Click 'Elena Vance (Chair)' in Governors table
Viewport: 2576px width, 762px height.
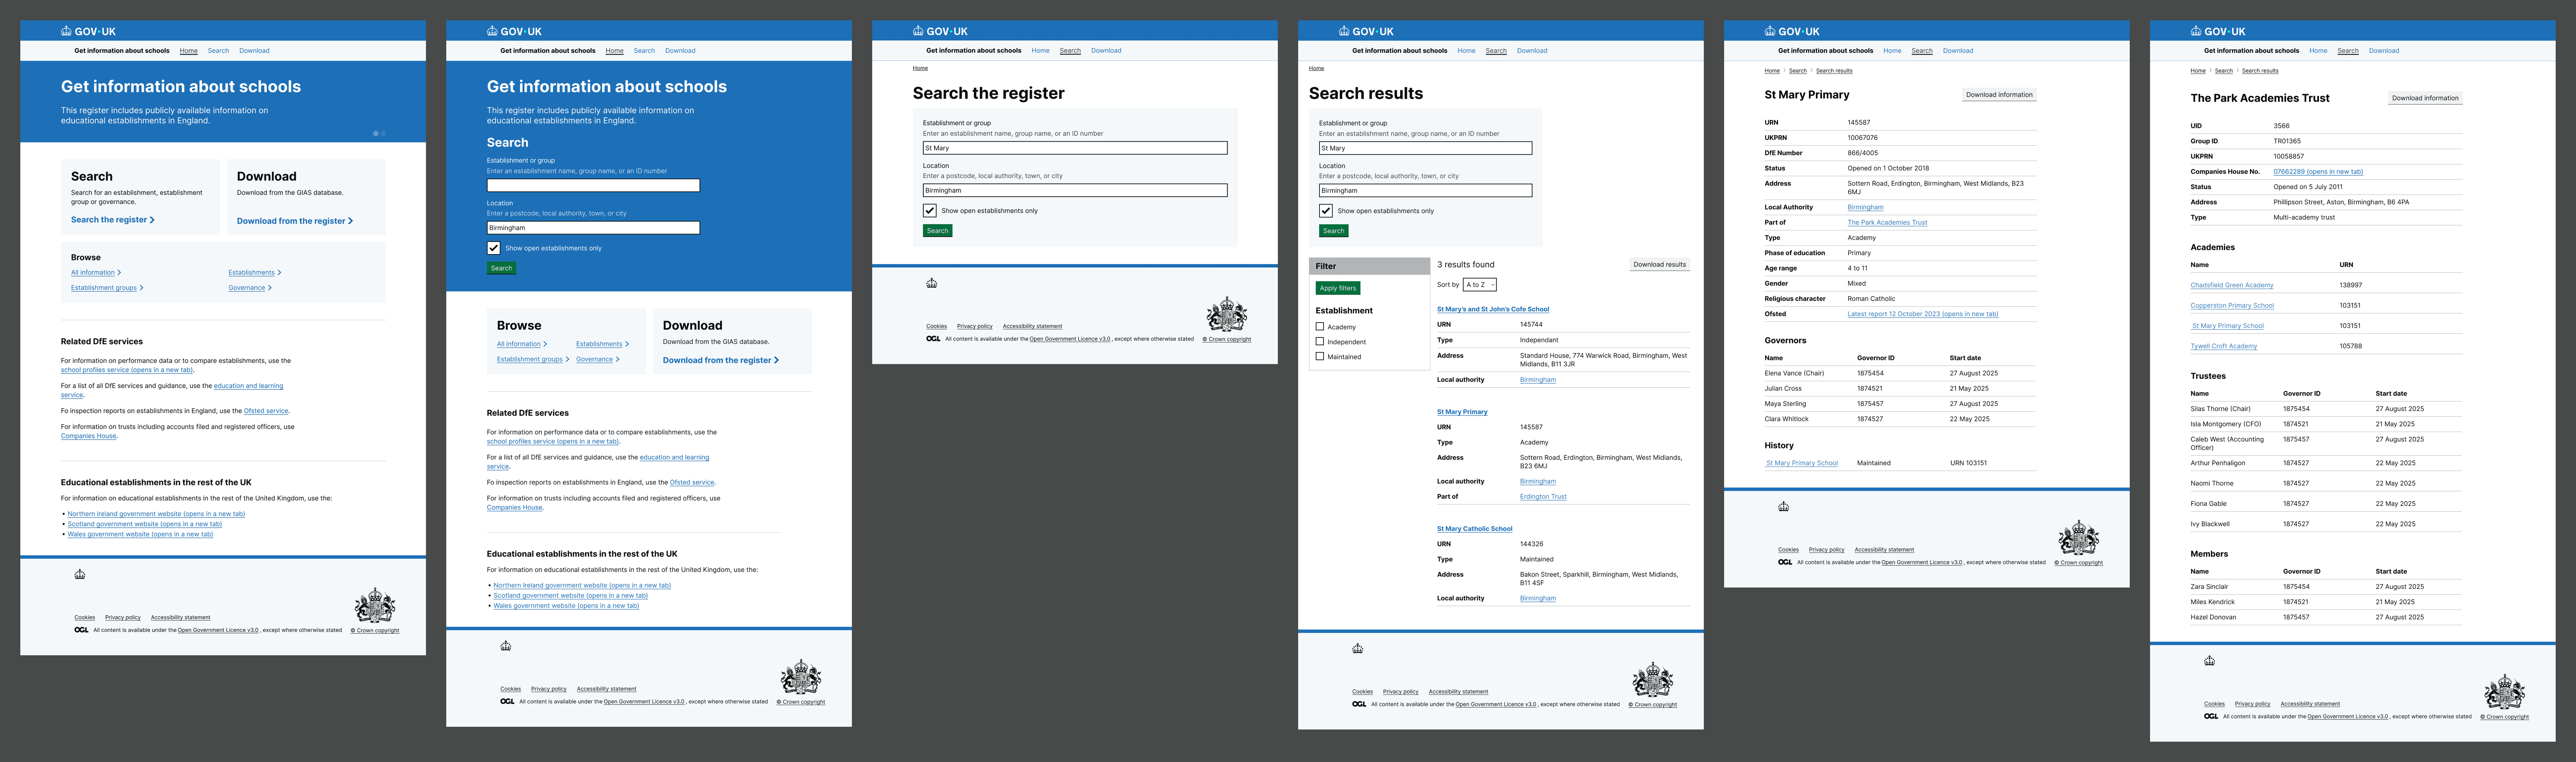1794,373
